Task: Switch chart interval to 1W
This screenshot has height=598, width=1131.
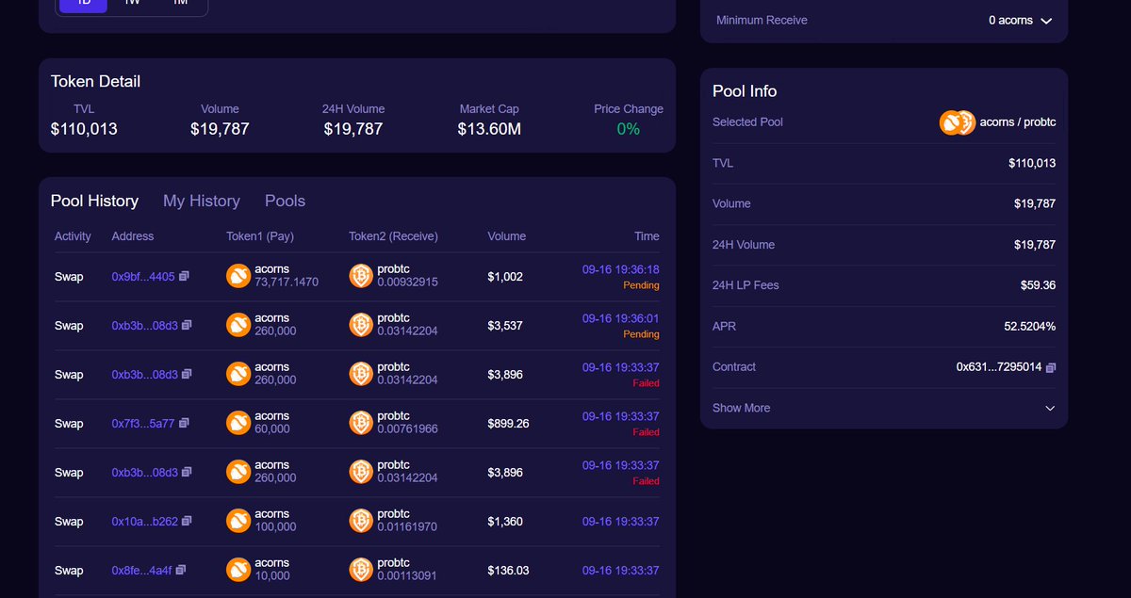Action: tap(132, 3)
